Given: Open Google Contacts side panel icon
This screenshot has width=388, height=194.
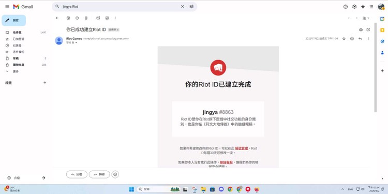Looking at the screenshot, I should coord(382,53).
